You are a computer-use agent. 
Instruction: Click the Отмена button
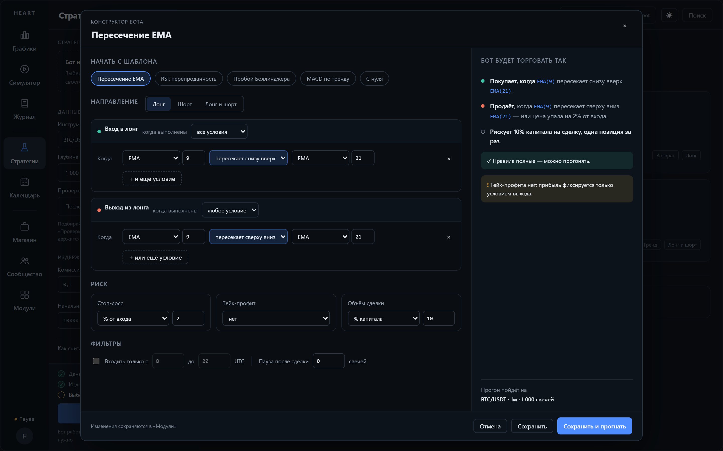coord(490,426)
